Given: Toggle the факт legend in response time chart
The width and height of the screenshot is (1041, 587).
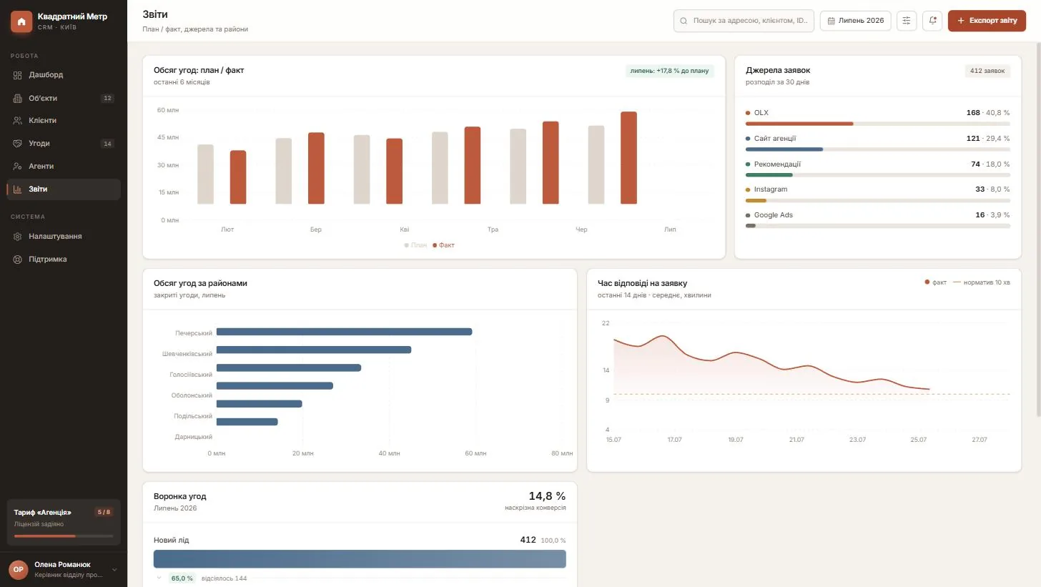Looking at the screenshot, I should [936, 282].
